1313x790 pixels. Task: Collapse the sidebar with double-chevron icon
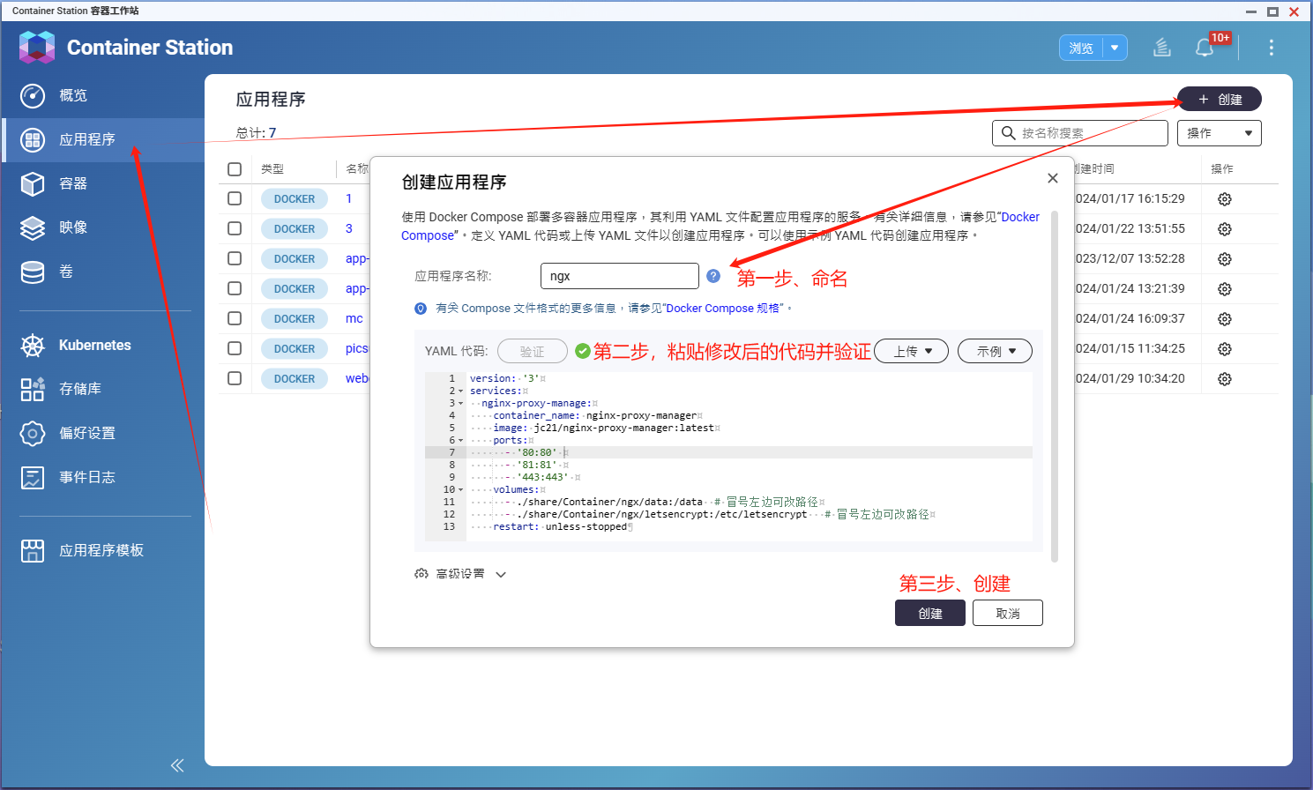pyautogui.click(x=177, y=765)
